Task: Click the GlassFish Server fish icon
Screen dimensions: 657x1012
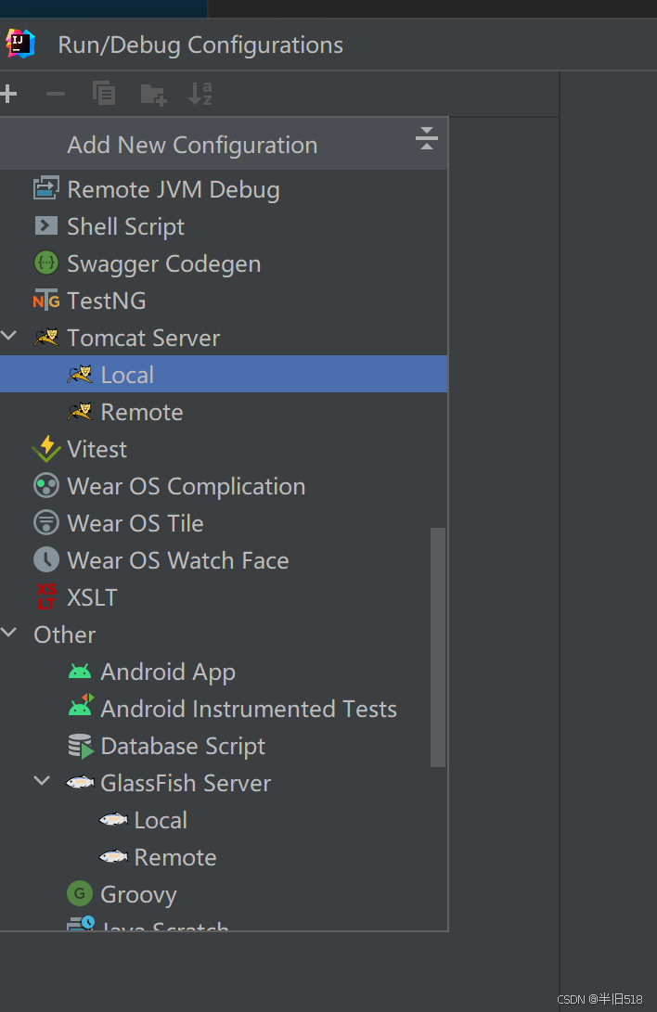Action: pyautogui.click(x=80, y=783)
